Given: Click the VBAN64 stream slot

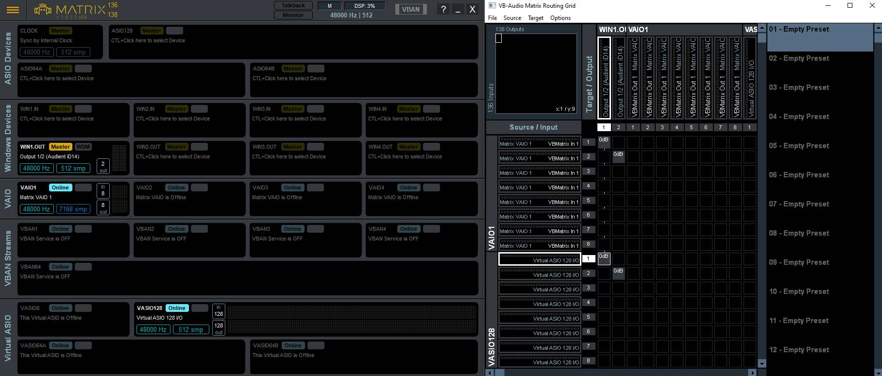Looking at the screenshot, I should (x=248, y=278).
